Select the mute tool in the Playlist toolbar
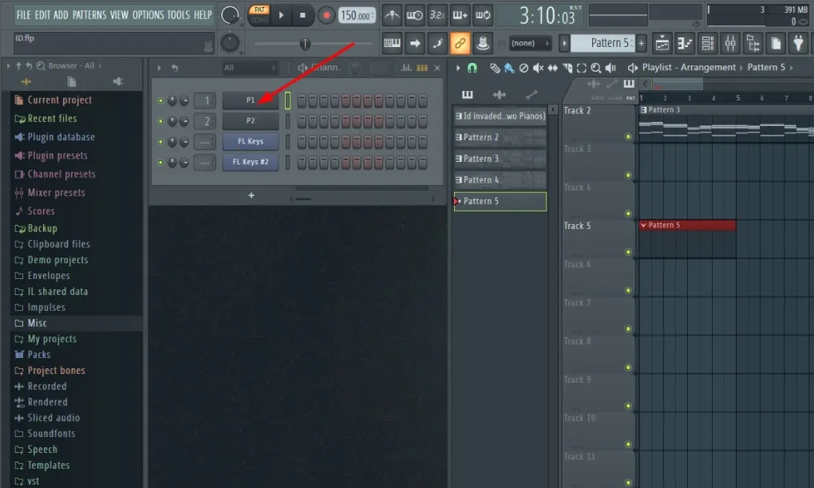The image size is (814, 488). point(539,68)
